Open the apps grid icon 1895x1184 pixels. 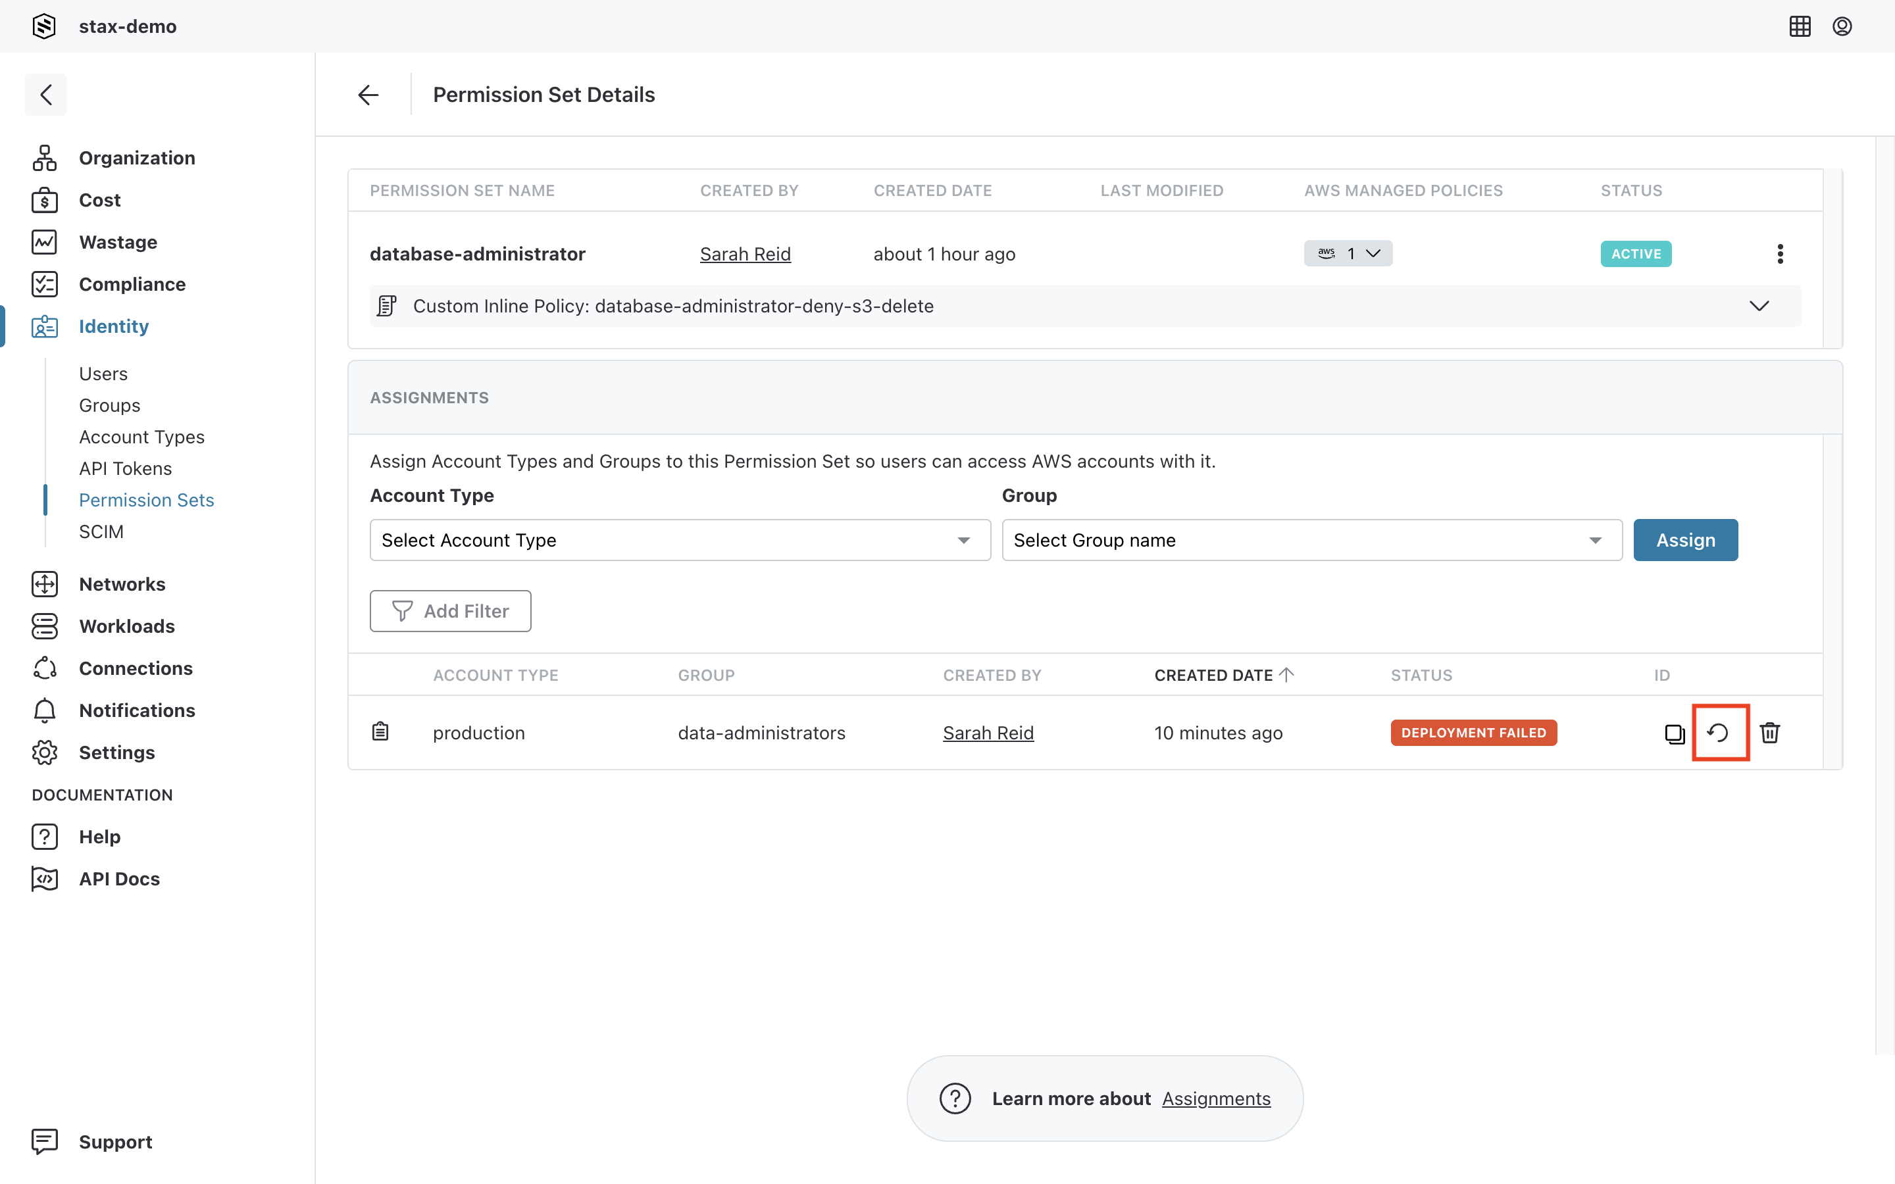pyautogui.click(x=1800, y=26)
